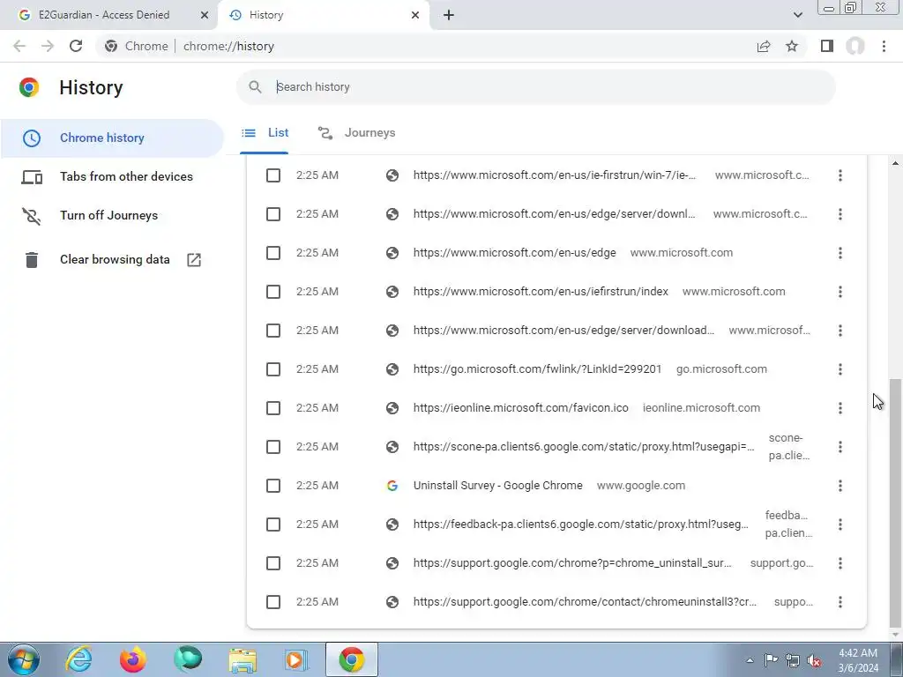Check the microsoft.com/en-us/edge entry checkbox
This screenshot has width=903, height=677.
point(273,253)
